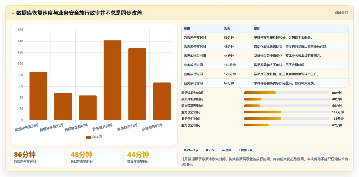Click text 事件幂等和历史字段完整后，放行决策更快。

[x=285, y=83]
